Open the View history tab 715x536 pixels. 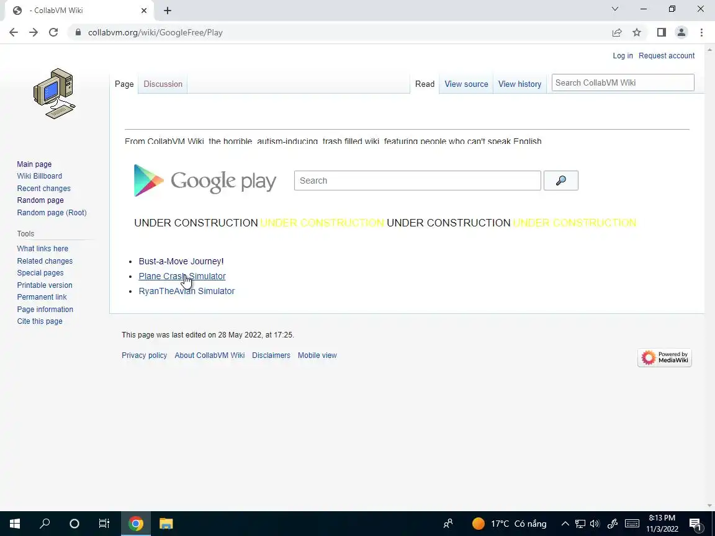519,84
